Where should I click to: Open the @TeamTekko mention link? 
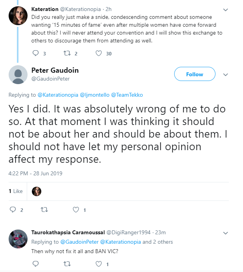(127, 95)
